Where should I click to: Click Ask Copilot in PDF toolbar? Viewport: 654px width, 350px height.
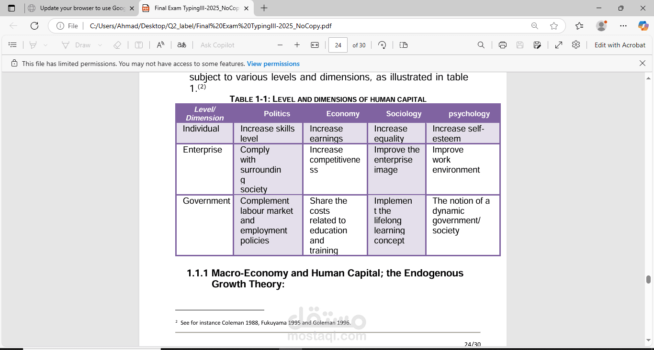(217, 45)
